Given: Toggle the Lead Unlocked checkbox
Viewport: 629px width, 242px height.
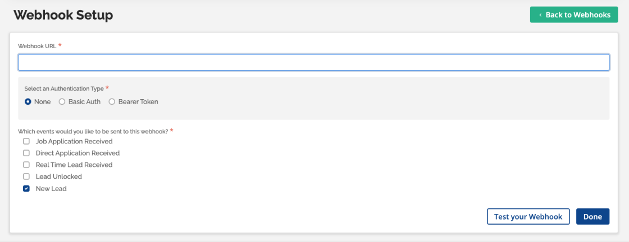Looking at the screenshot, I should tap(26, 176).
